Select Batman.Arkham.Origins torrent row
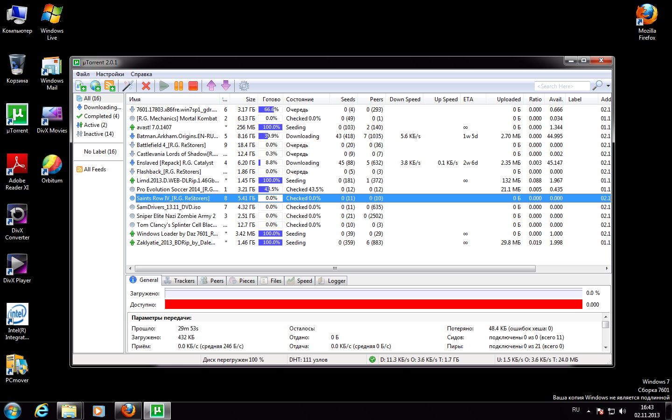Image resolution: width=672 pixels, height=420 pixels. 369,136
